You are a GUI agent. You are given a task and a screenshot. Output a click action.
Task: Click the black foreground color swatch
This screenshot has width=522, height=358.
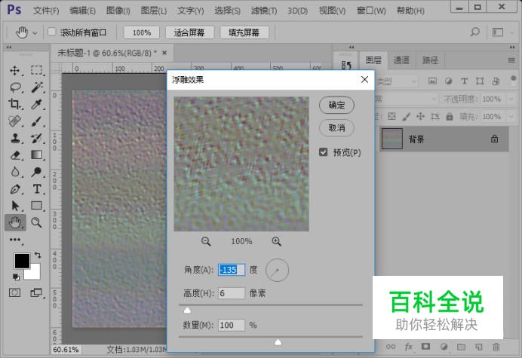point(22,261)
